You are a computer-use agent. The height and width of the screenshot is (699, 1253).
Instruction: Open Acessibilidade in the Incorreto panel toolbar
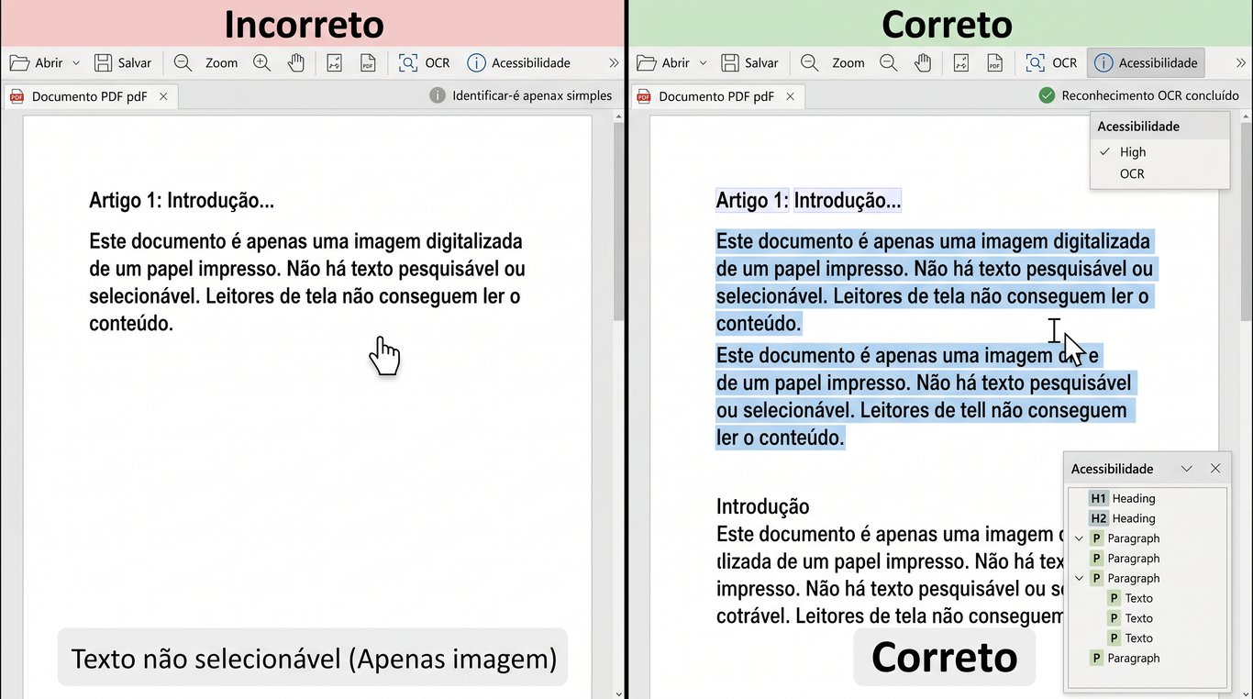pyautogui.click(x=518, y=63)
